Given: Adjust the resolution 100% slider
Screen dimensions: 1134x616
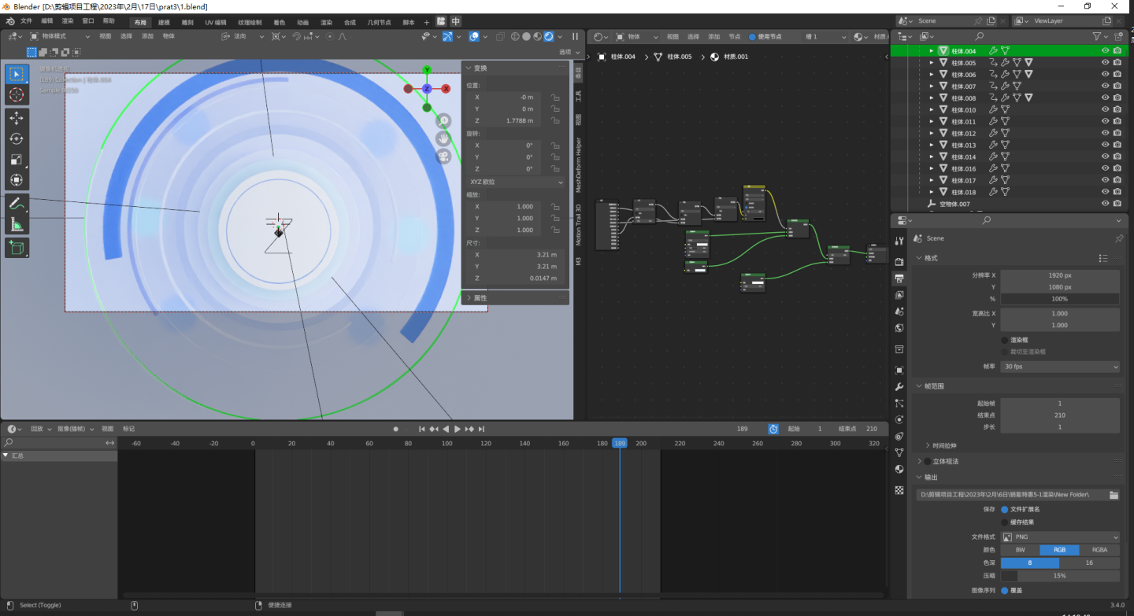Looking at the screenshot, I should click(x=1060, y=299).
